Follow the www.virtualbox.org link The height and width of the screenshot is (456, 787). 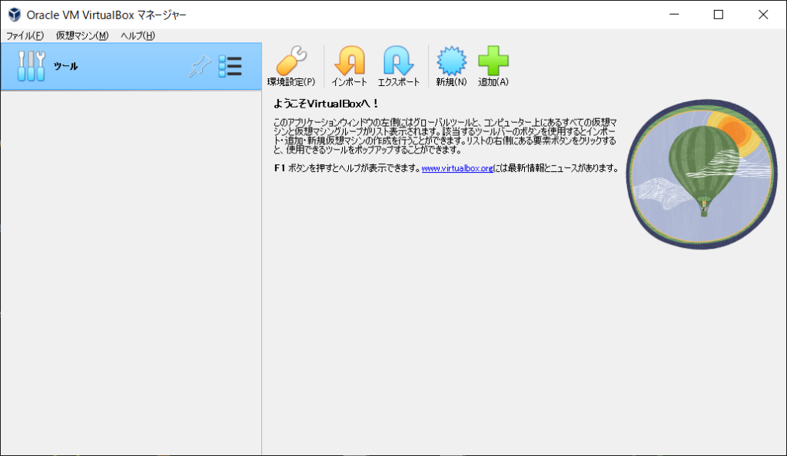click(x=457, y=168)
